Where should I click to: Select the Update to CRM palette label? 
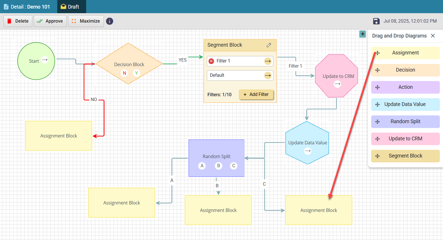coord(406,139)
